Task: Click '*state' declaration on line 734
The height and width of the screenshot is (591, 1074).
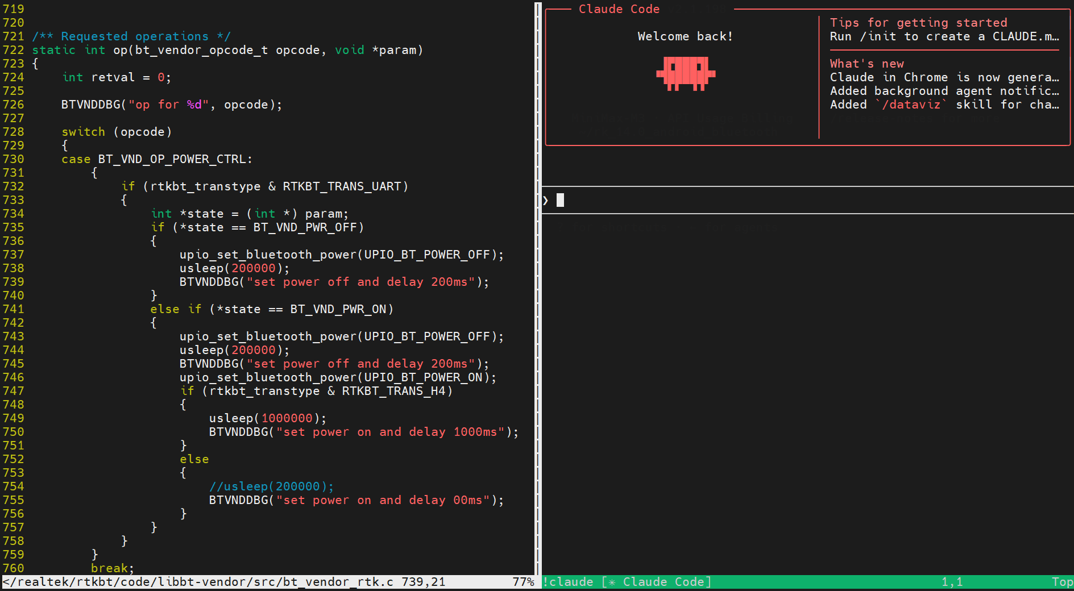Action: (x=202, y=214)
